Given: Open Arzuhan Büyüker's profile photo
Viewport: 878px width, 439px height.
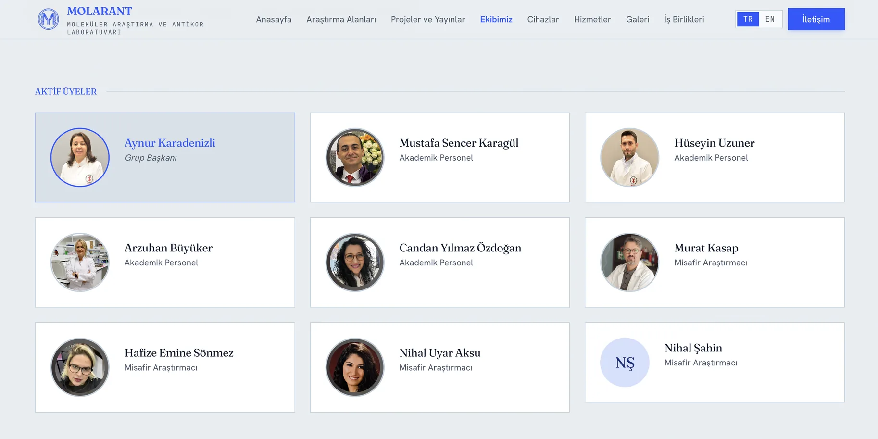Looking at the screenshot, I should (x=80, y=262).
